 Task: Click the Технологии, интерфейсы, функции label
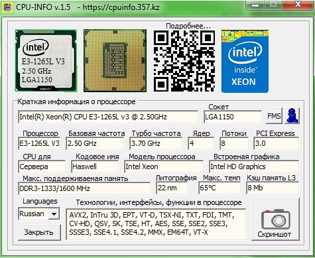pos(158,202)
